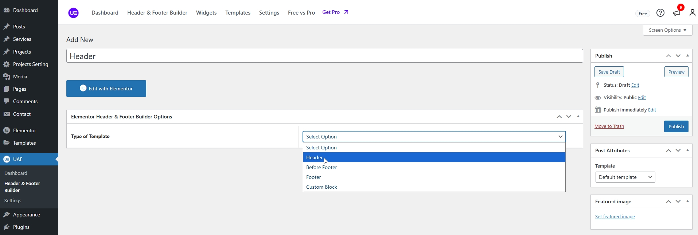Collapse the Publish panel with triangle toggle

click(x=687, y=56)
